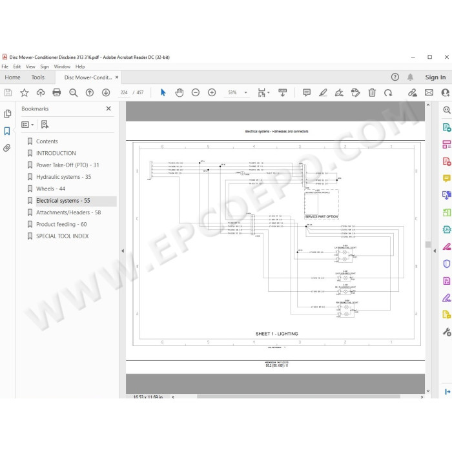Send file by email envelope icon

click(429, 92)
